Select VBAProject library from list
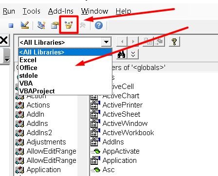 [x=65, y=91]
